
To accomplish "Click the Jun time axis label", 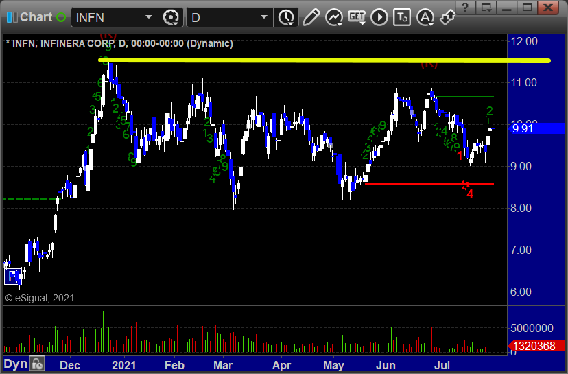I will coord(386,365).
